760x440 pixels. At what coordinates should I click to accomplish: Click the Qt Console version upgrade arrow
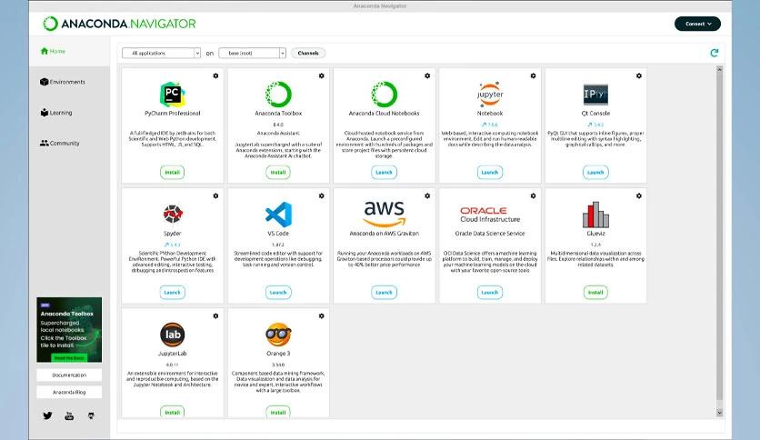tap(590, 125)
